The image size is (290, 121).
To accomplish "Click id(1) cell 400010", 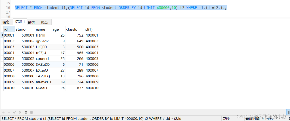I will coord(92,88).
